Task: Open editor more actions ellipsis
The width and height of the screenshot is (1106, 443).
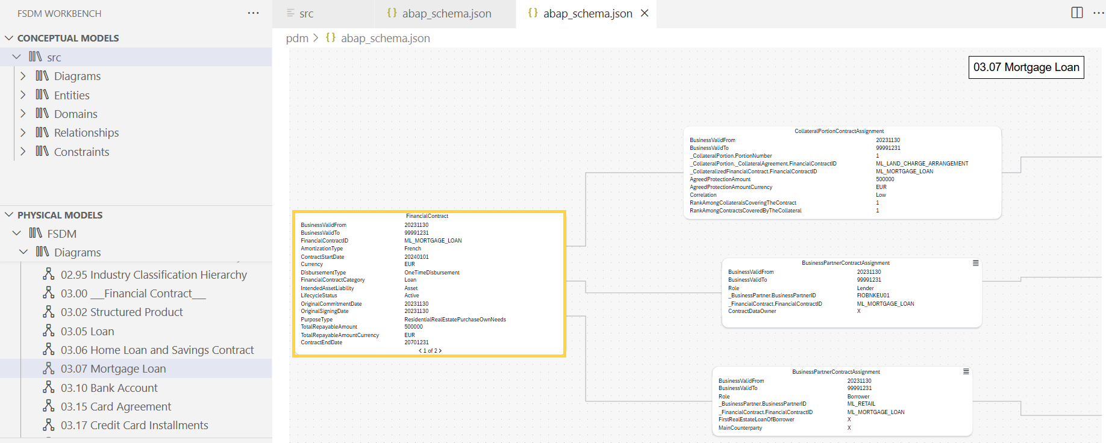Action: click(1098, 13)
